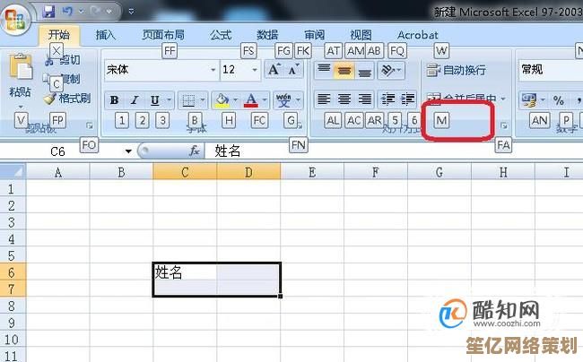This screenshot has height=362, width=583.
Task: Align text to middle of cell
Action: pyautogui.click(x=344, y=70)
